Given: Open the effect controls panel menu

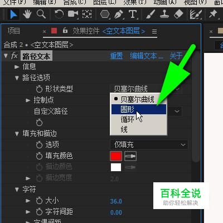Looking at the screenshot, I should [x=154, y=31].
